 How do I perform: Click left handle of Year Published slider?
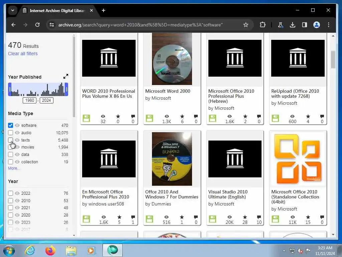(x=10, y=89)
